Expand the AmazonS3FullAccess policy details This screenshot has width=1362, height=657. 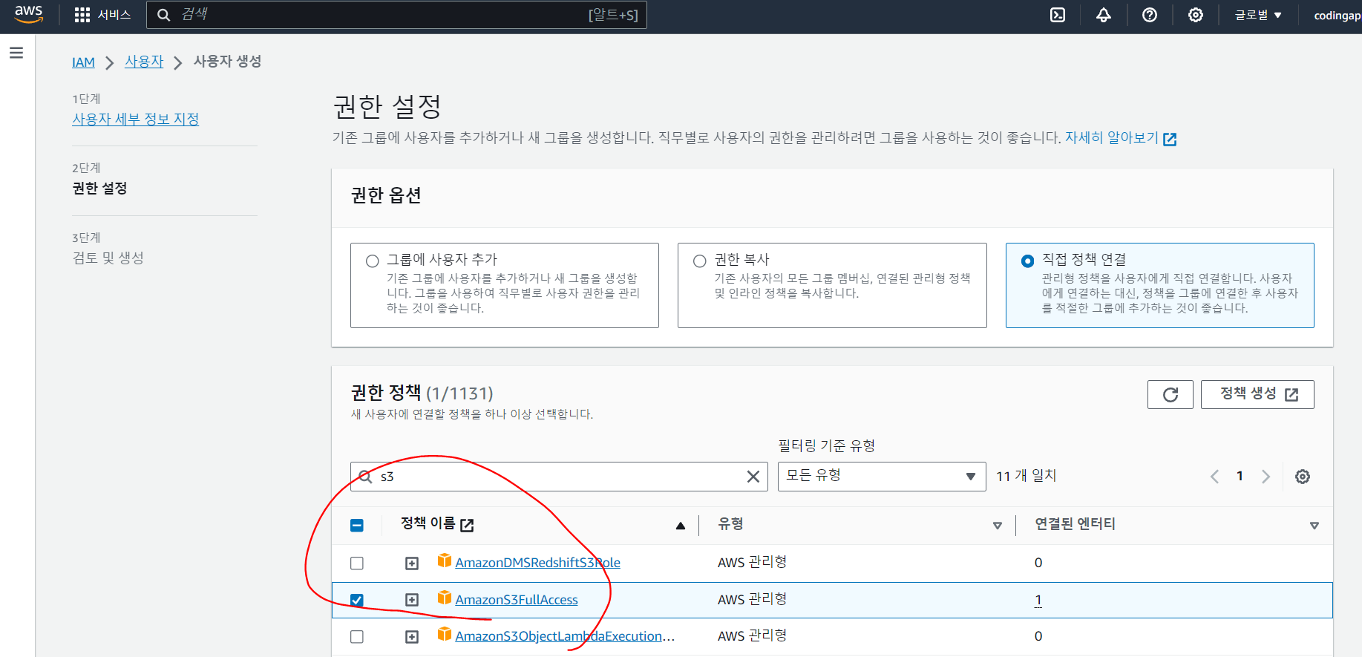coord(412,600)
